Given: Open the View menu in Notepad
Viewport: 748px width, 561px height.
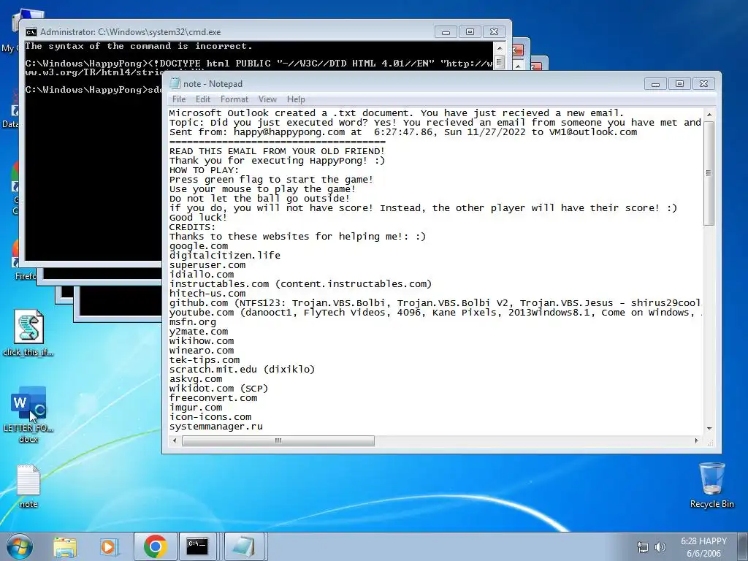Looking at the screenshot, I should 267,99.
